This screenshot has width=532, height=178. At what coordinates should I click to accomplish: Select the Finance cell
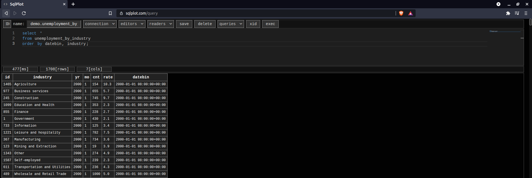42,112
